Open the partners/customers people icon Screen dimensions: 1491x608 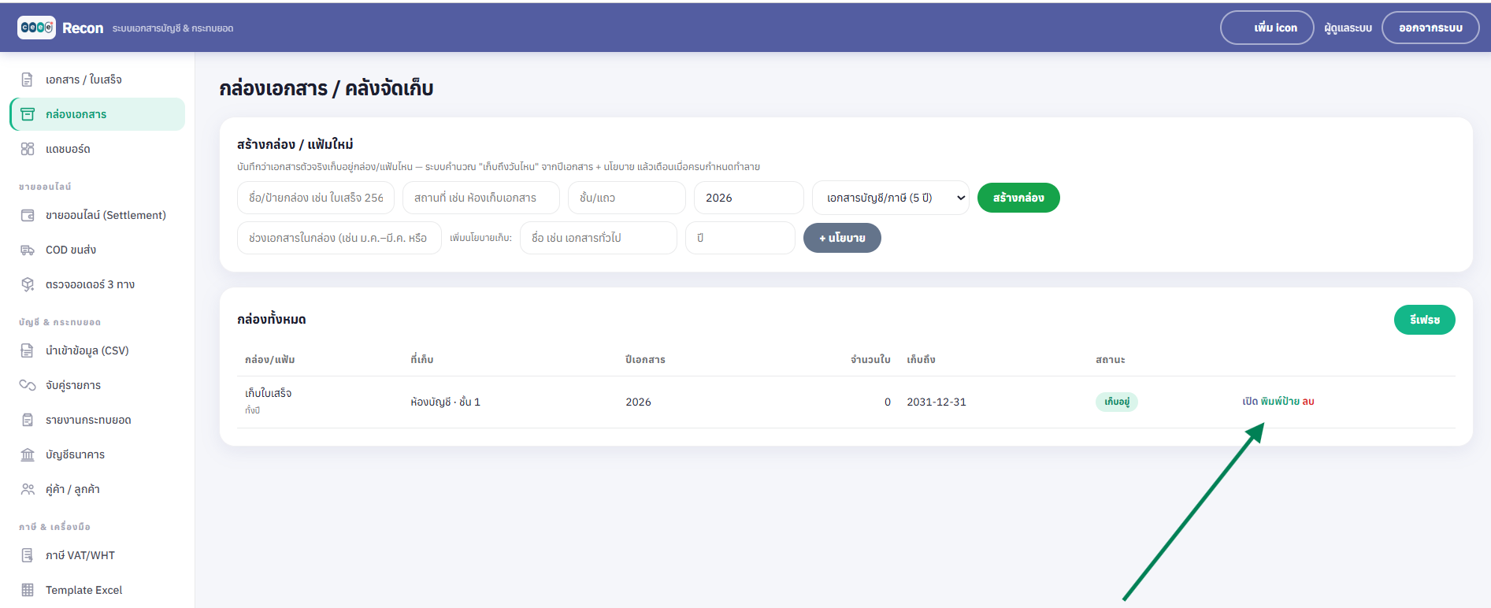coord(28,489)
